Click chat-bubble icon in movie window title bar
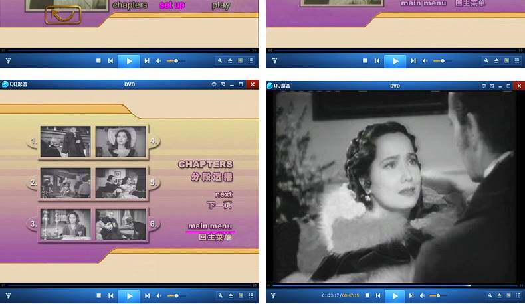The image size is (525, 304). [x=484, y=86]
